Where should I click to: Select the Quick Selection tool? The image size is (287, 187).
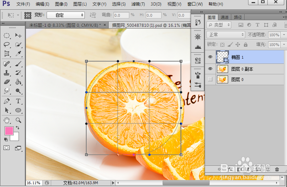coord(18,44)
